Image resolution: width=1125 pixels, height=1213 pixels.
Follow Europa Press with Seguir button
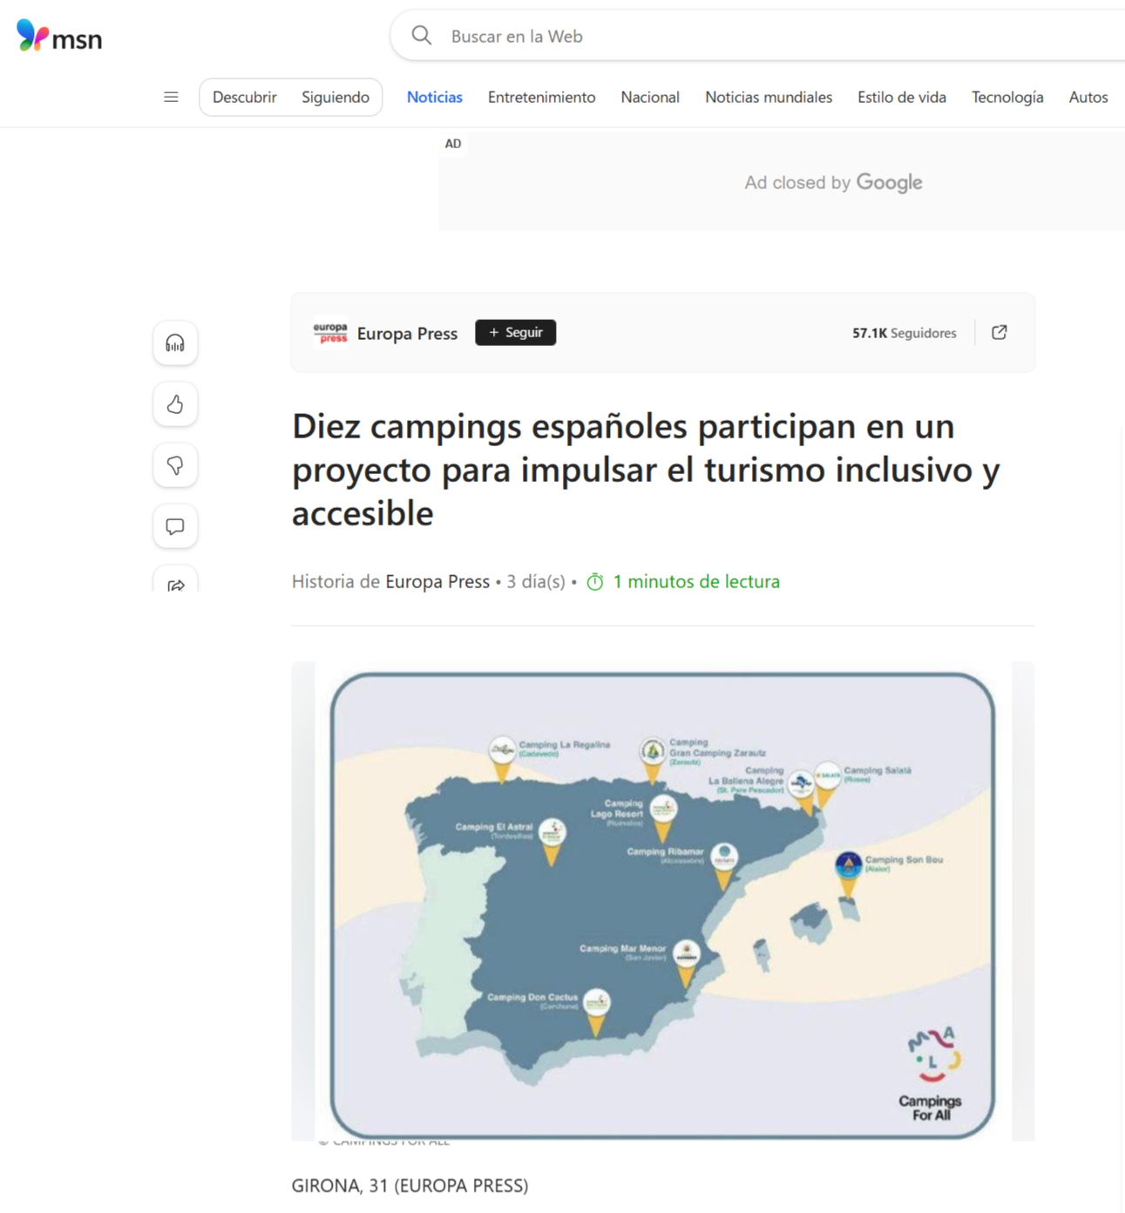(x=515, y=333)
